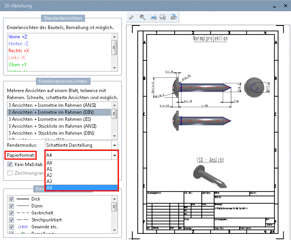Image resolution: width=291 pixels, height=240 pixels.
Task: Open print preview from toolbar
Action: (163, 17)
